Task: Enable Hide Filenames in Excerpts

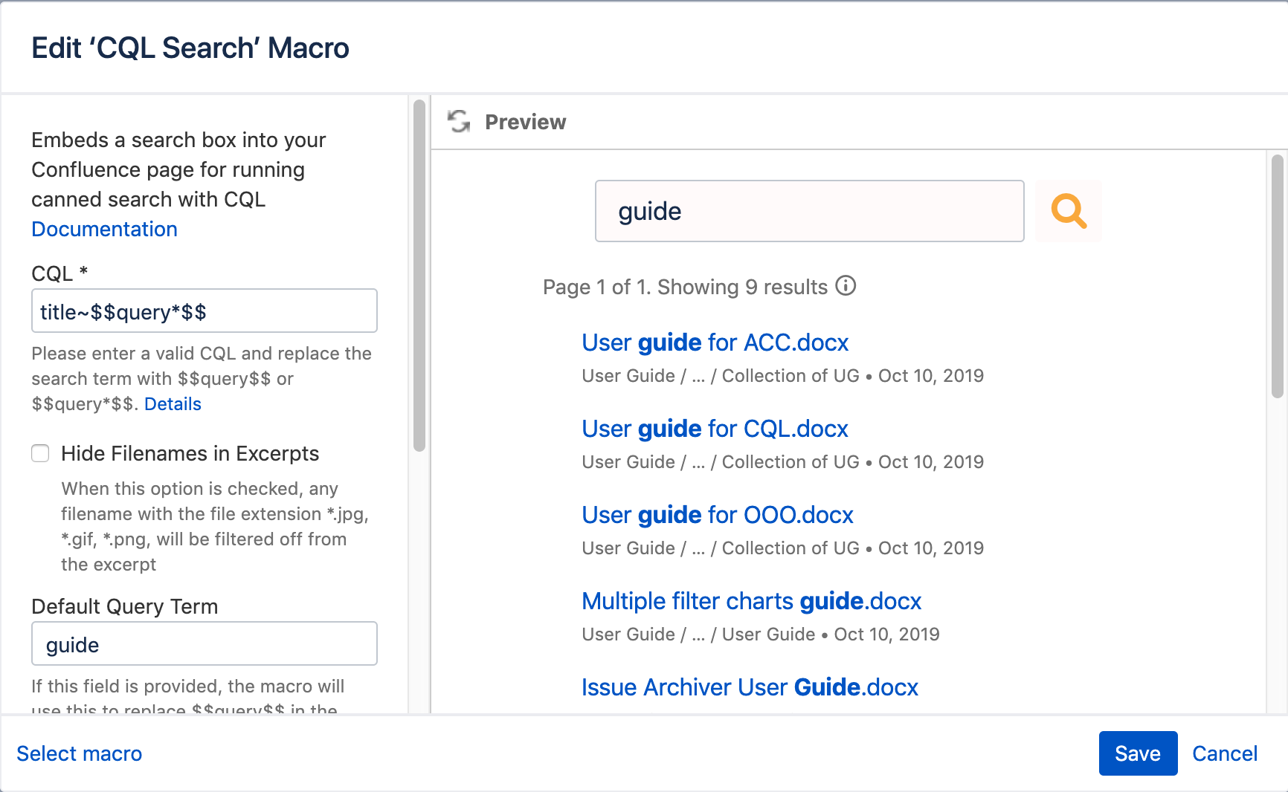Action: [40, 453]
